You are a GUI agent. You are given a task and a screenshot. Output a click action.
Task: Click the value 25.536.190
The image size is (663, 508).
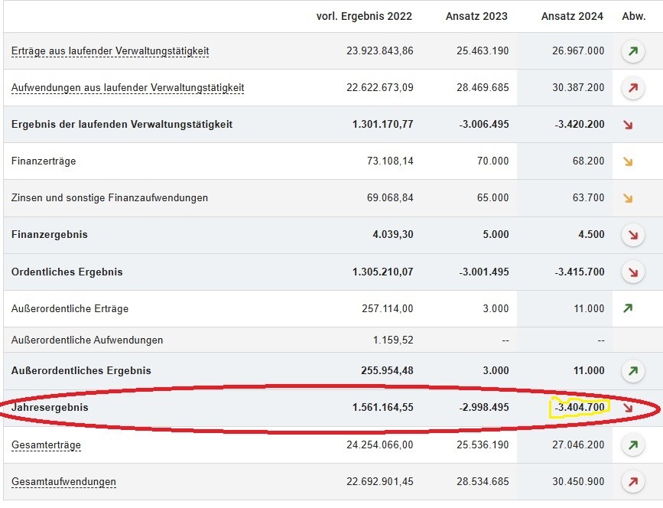(483, 445)
